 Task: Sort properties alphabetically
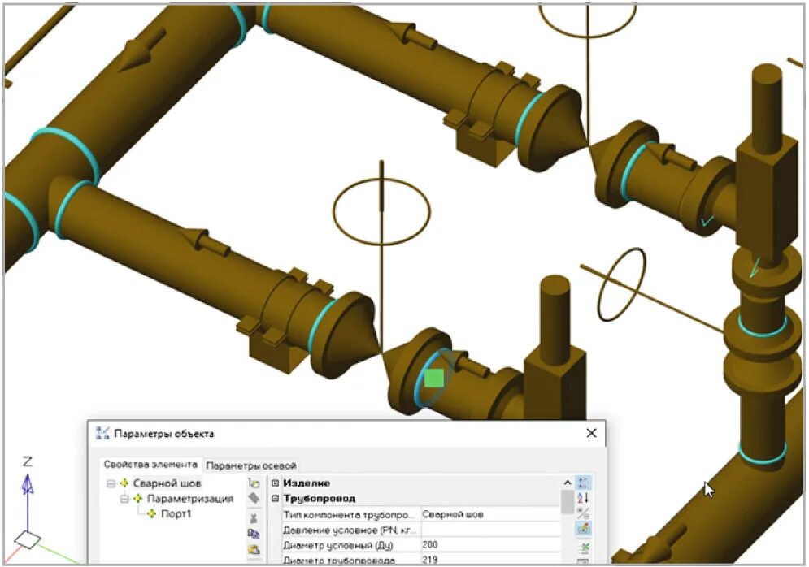tap(584, 498)
